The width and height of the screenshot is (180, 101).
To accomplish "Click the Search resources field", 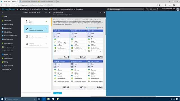I will [x=125, y=9].
